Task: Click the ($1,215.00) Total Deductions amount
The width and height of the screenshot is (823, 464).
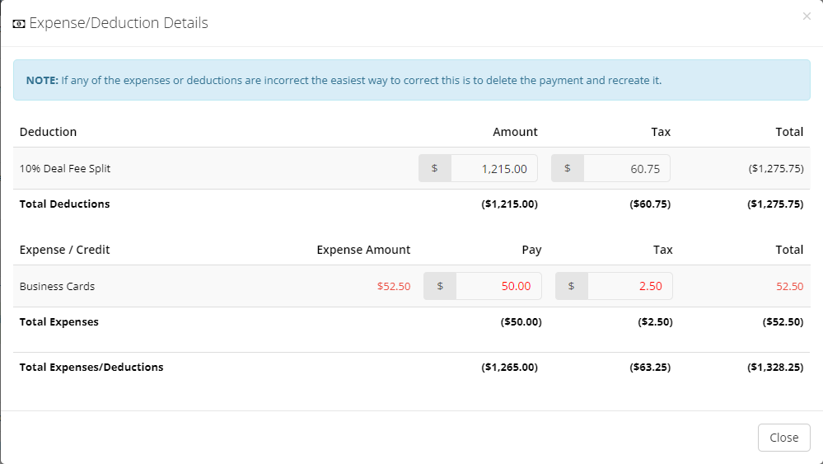Action: 510,204
